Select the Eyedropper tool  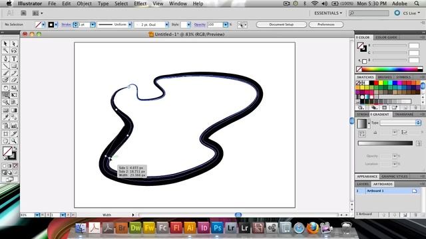click(5, 118)
